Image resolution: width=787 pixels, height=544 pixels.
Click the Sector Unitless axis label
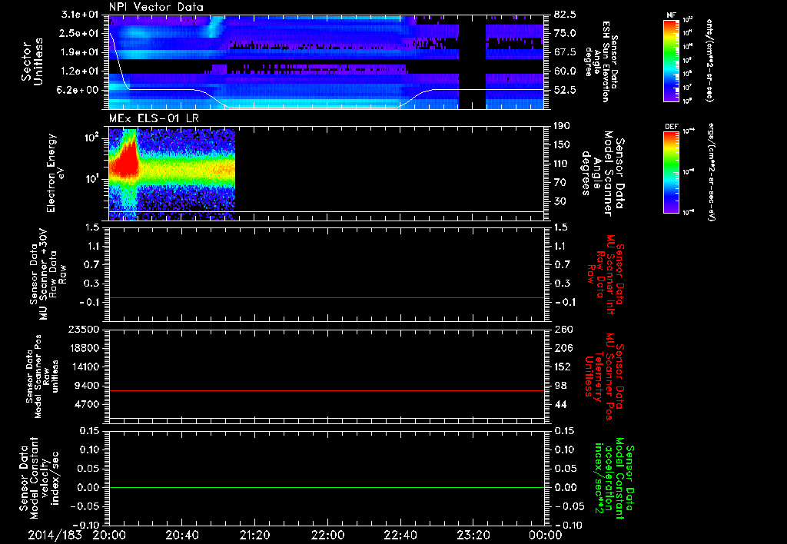coord(32,61)
